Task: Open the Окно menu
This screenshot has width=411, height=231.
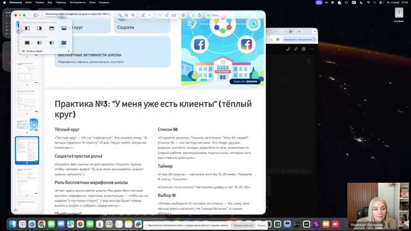Action: (92, 3)
